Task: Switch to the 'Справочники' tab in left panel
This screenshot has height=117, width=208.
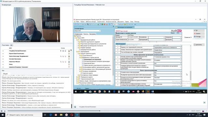Action: [78, 34]
